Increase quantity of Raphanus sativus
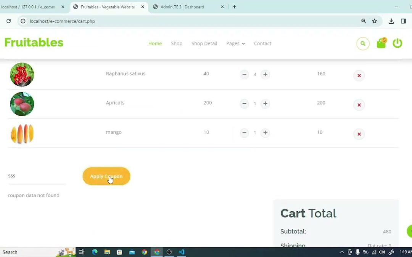412x257 pixels. [265, 75]
